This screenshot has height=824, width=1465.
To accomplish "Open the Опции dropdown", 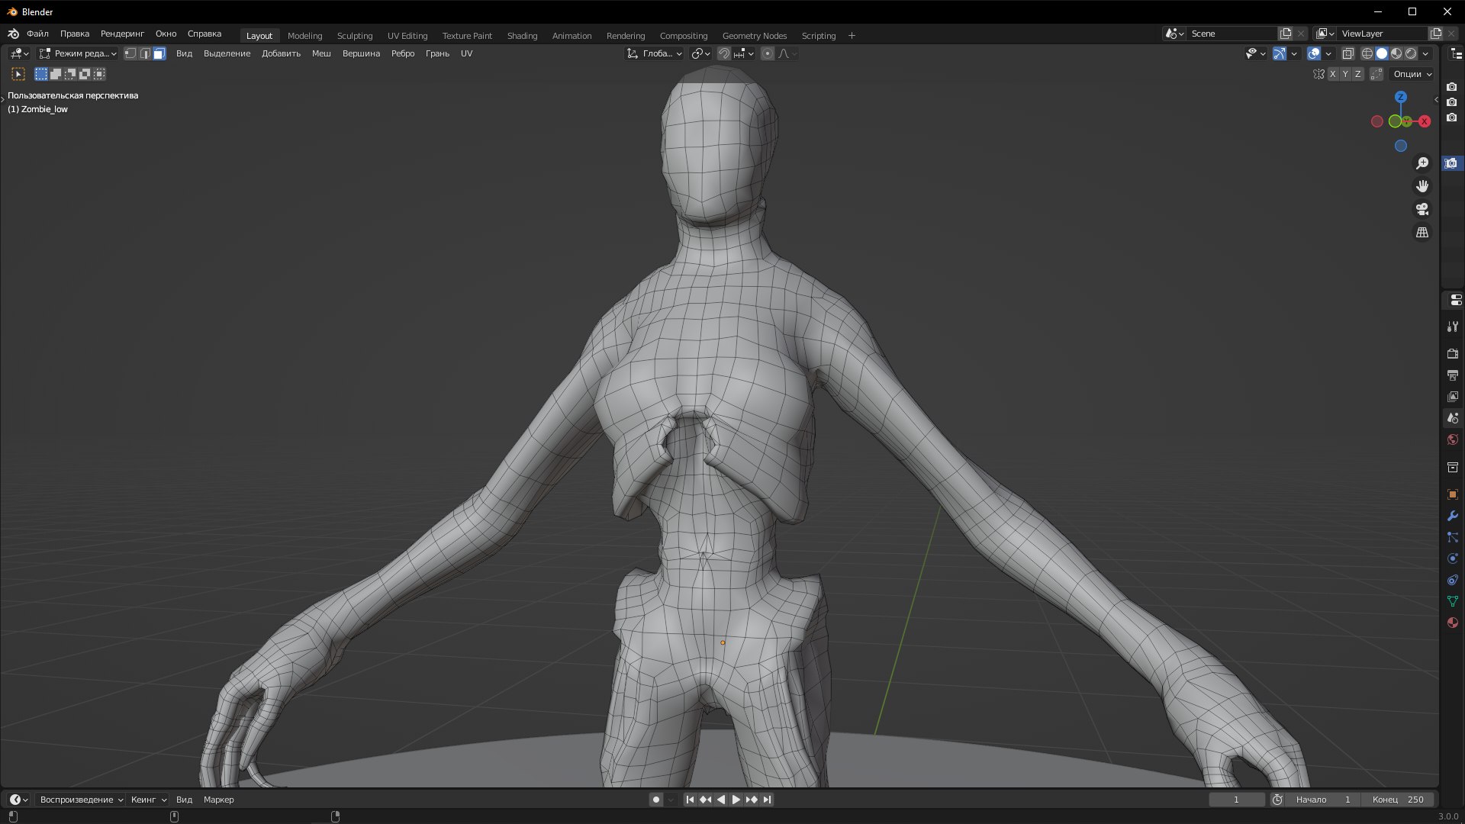I will click(1412, 74).
